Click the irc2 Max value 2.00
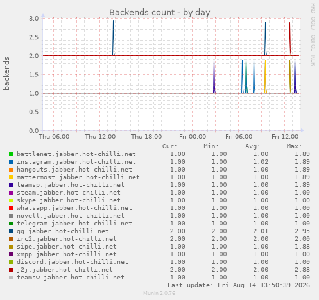This screenshot has height=300, width=319. tap(302, 239)
